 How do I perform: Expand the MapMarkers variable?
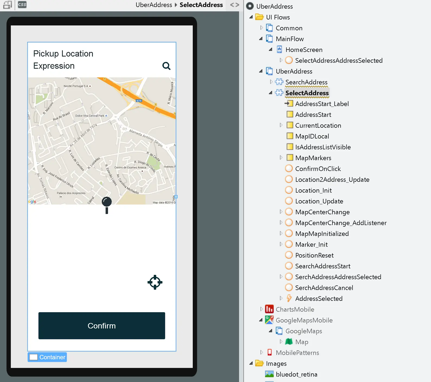[x=281, y=158]
